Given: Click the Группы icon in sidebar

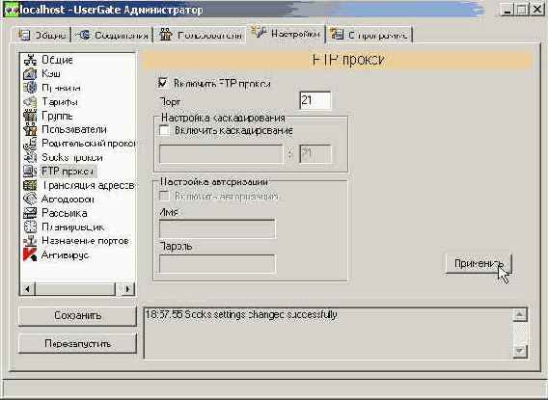Looking at the screenshot, I should click(30, 116).
